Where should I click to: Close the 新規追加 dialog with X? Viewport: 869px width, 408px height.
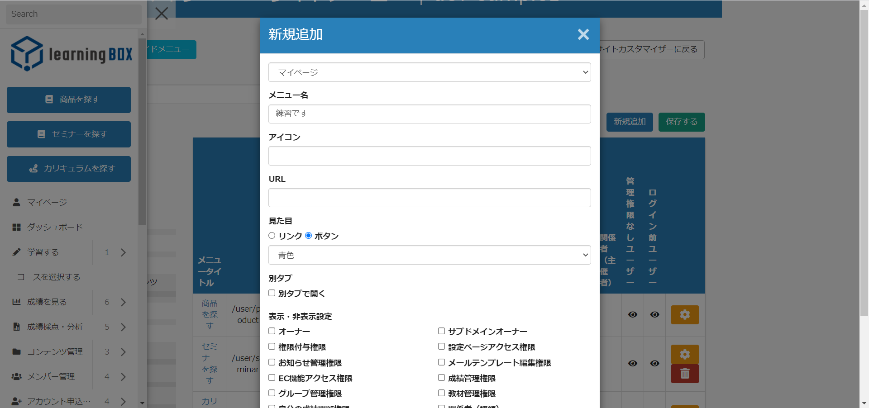click(583, 34)
